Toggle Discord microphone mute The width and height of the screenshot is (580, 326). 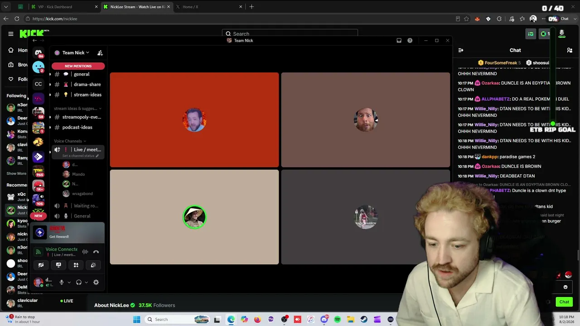62,282
